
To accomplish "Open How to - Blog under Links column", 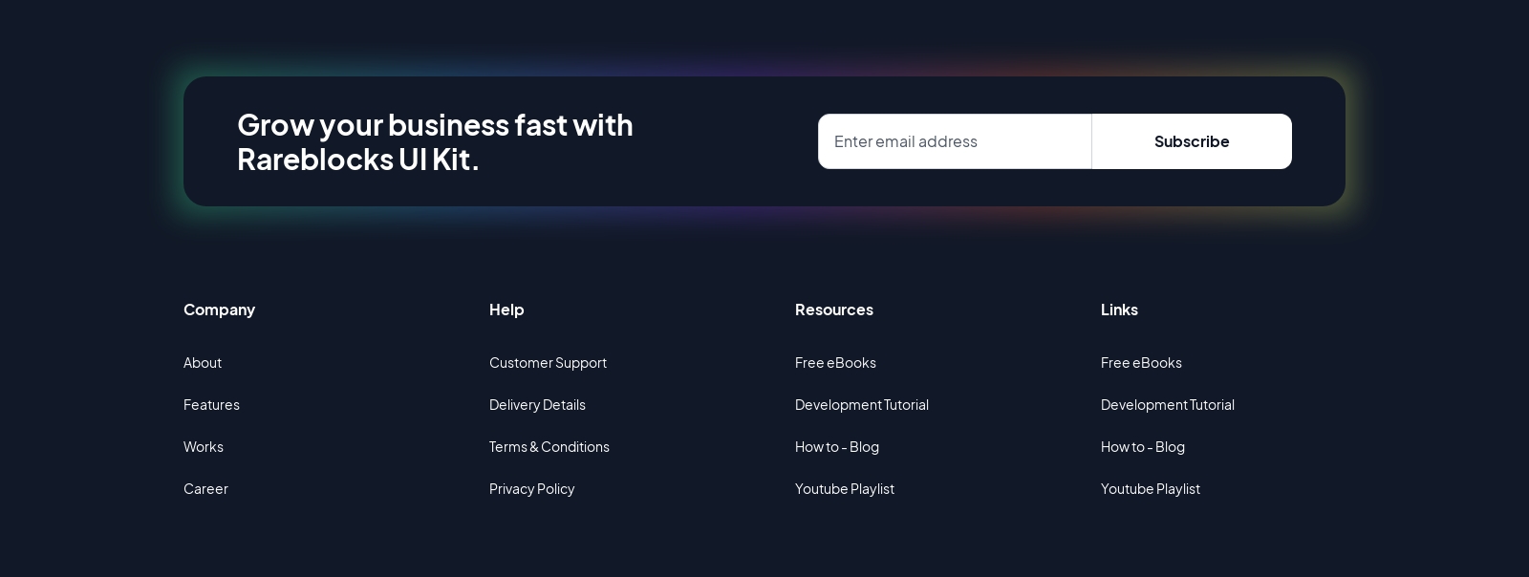I will (1143, 446).
